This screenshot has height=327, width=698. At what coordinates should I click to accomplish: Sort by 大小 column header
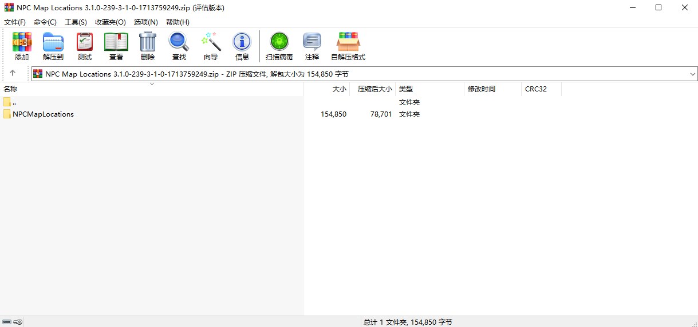(x=326, y=89)
